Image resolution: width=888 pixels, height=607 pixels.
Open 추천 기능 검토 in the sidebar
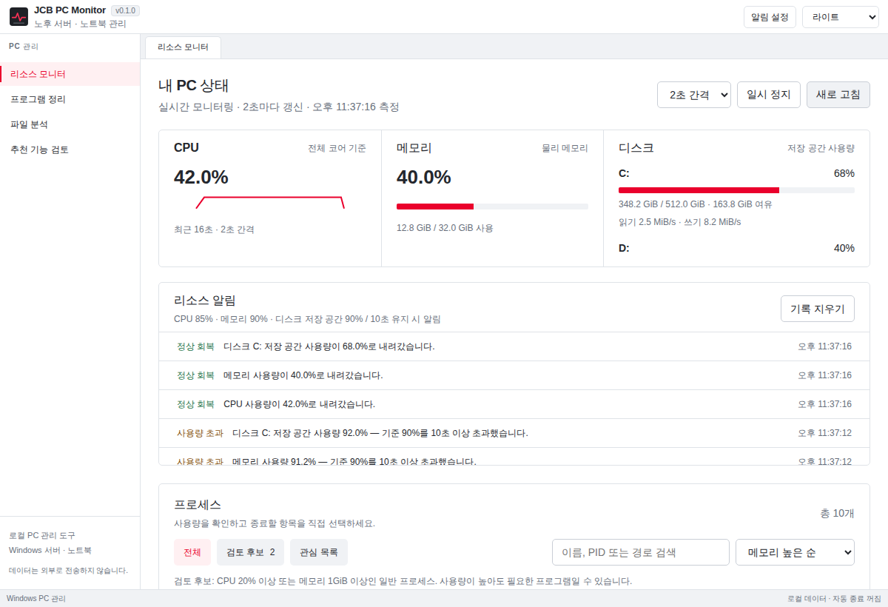coord(70,150)
